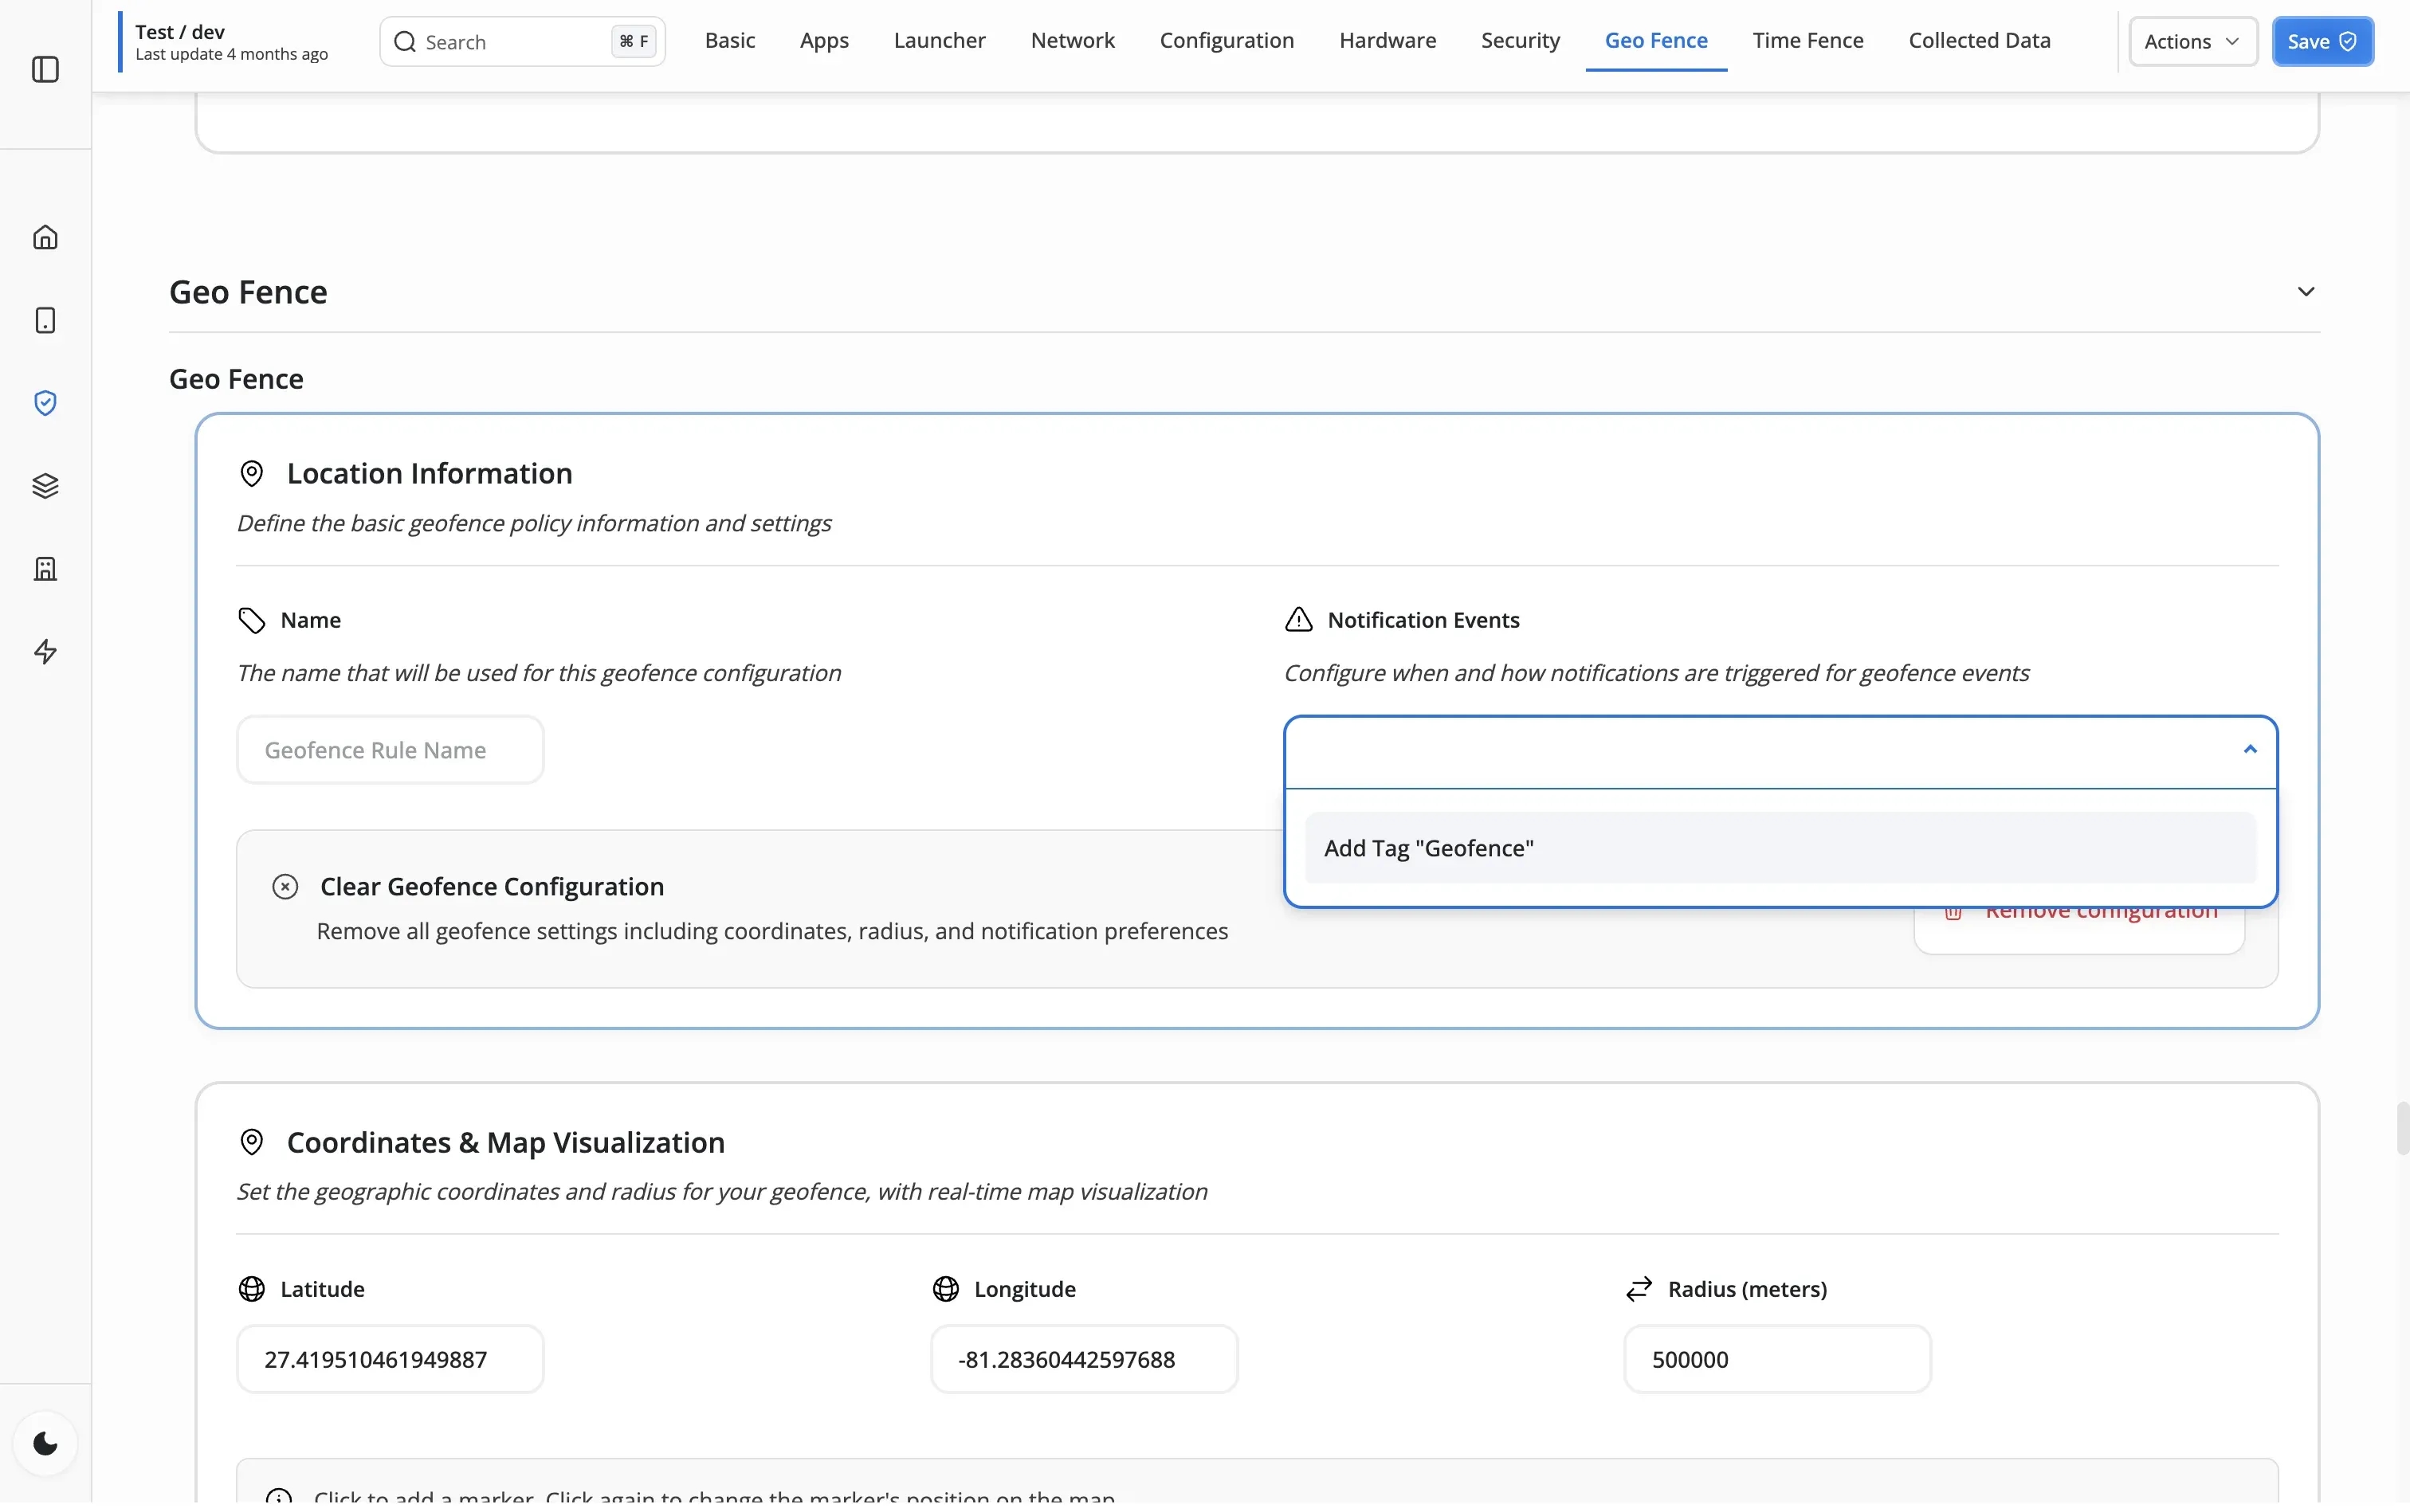Select the building icon in the sidebar
The height and width of the screenshot is (1512, 2410).
point(45,568)
